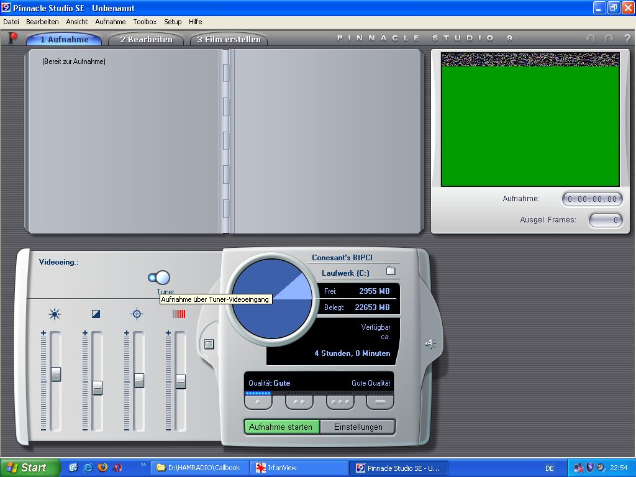This screenshot has width=636, height=477.
Task: Open the Ansicht menu
Action: (76, 22)
